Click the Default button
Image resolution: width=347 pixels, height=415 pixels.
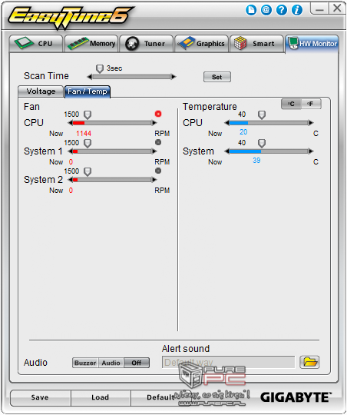160,397
